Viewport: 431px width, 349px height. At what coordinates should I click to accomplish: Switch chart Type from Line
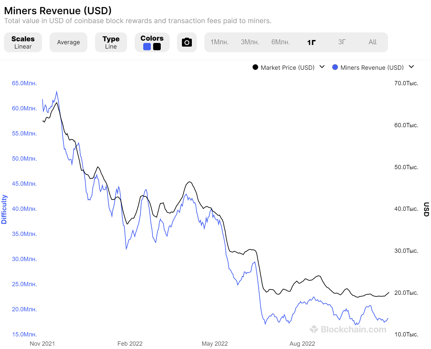coord(111,42)
